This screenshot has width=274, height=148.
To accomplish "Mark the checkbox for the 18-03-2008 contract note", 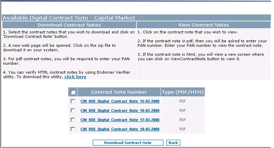I will click(x=73, y=129).
